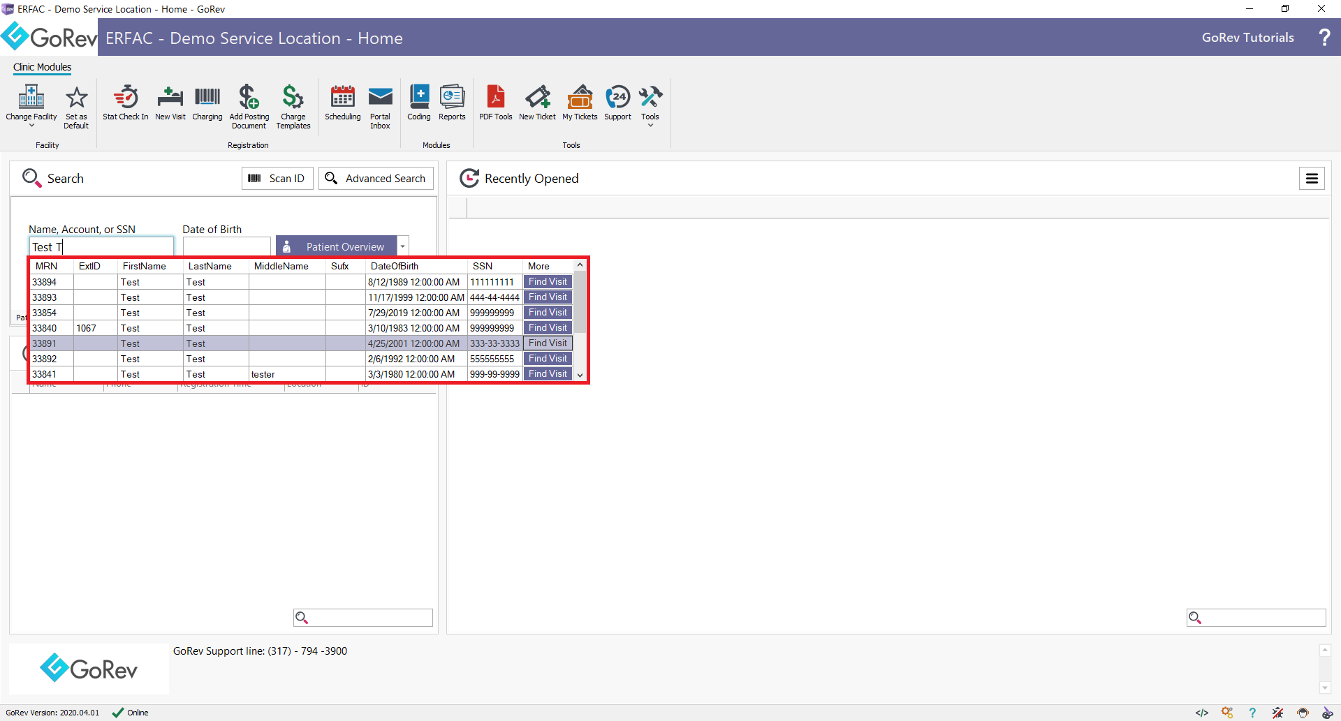Click the Scan ID button
The height and width of the screenshot is (721, 1341).
point(277,179)
